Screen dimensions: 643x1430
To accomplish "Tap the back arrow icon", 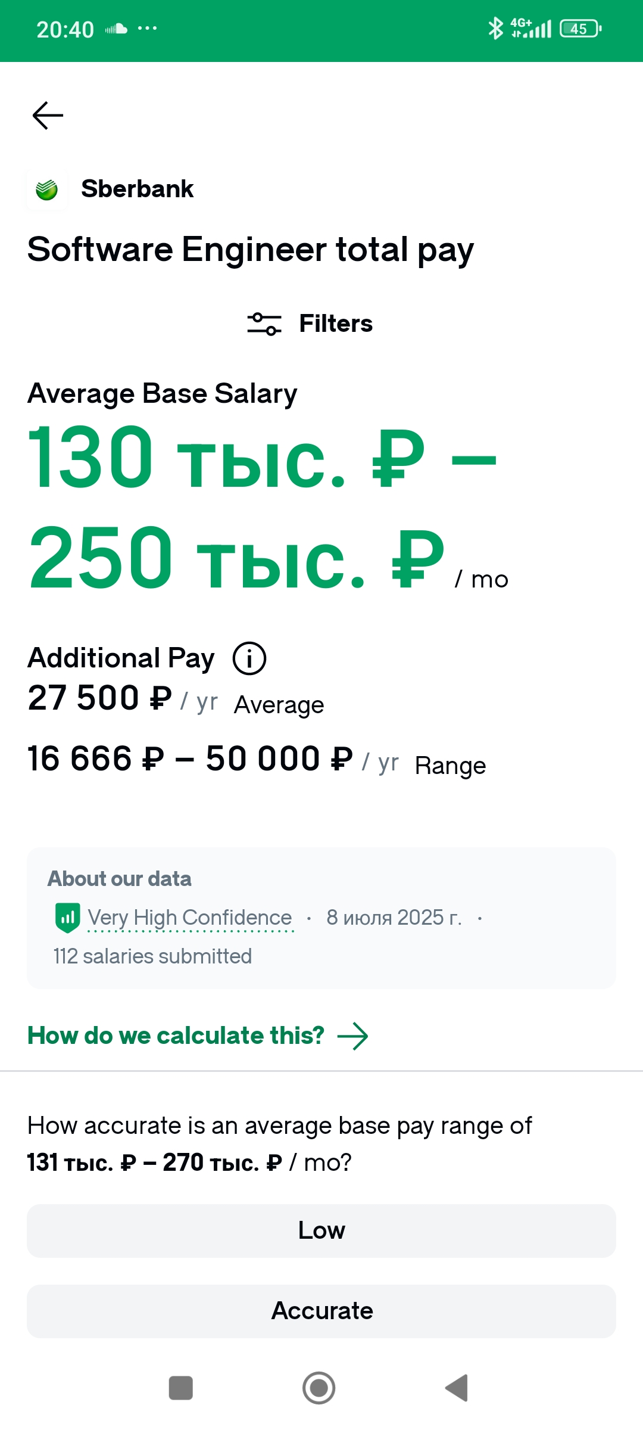I will click(48, 116).
